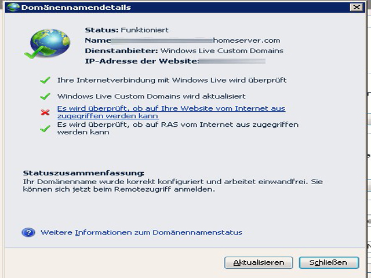Image resolution: width=371 pixels, height=278 pixels.
Task: Open Weitere Informationen zum Domänennamenstatus link
Action: 141,232
